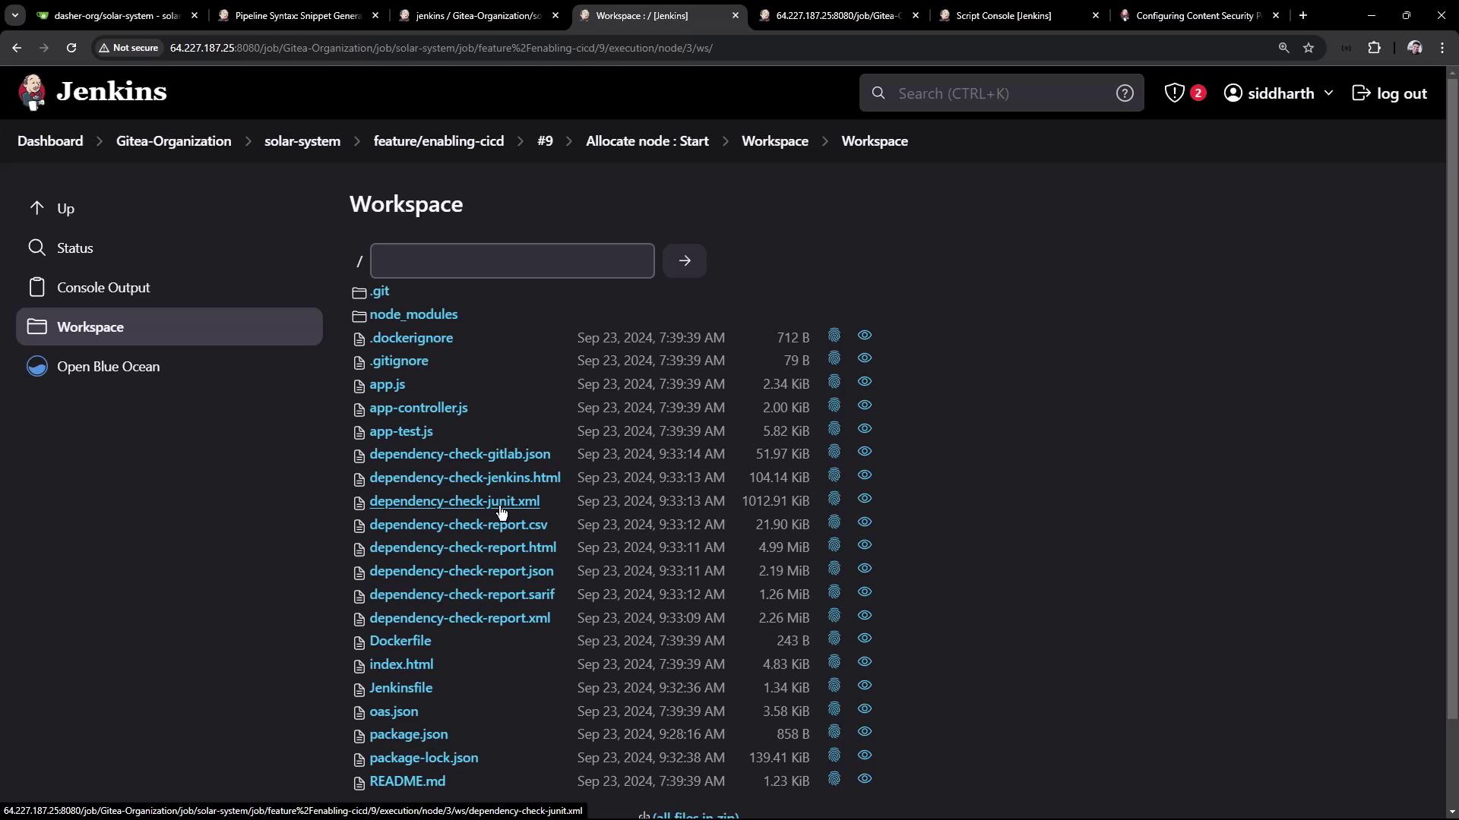This screenshot has height=820, width=1459.
Task: Select Console Output in the sidebar
Action: coord(103,288)
